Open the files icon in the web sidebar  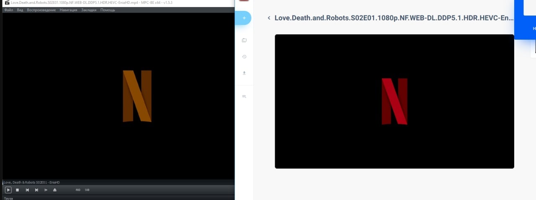pos(244,41)
